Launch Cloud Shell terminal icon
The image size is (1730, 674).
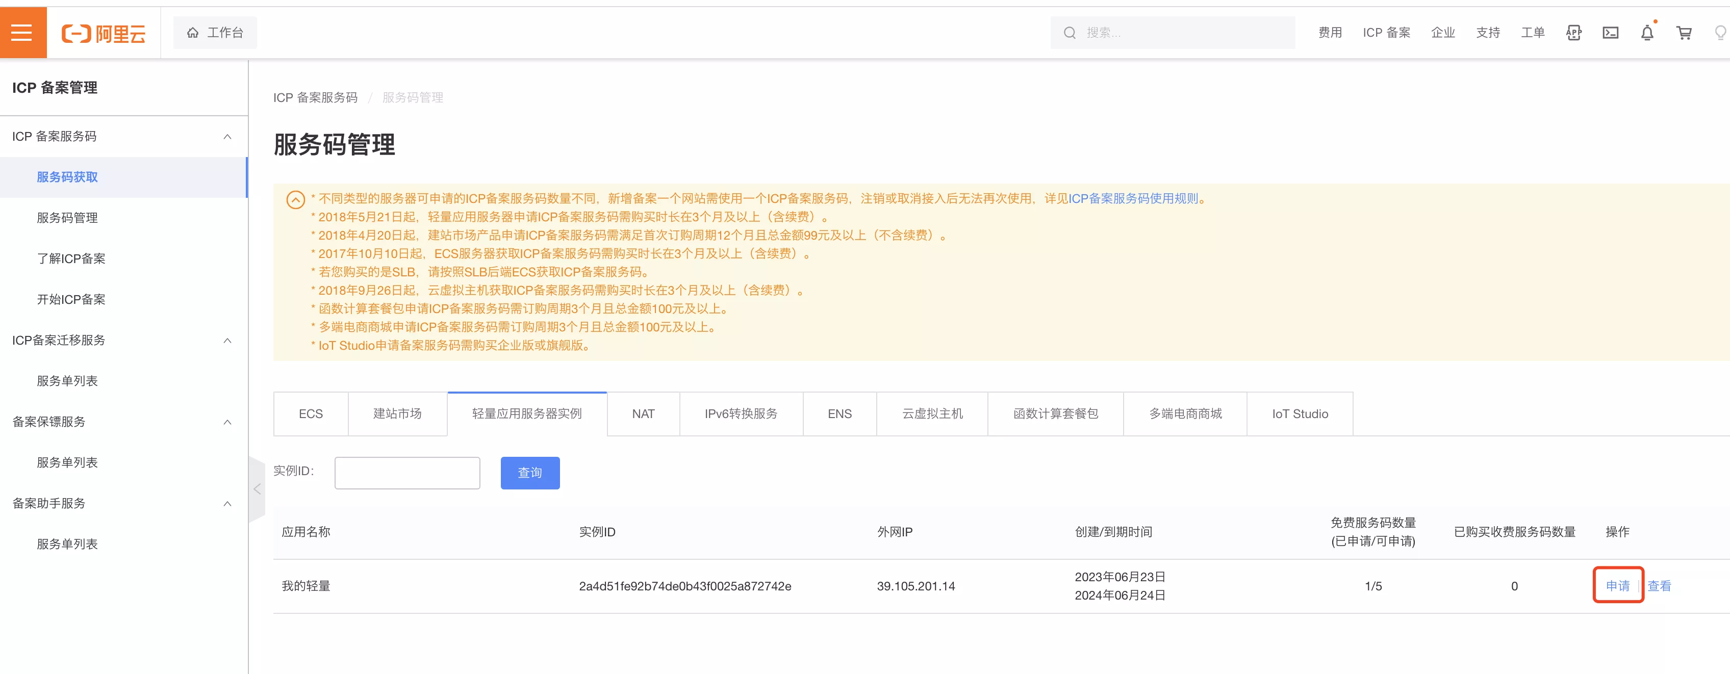[1611, 33]
